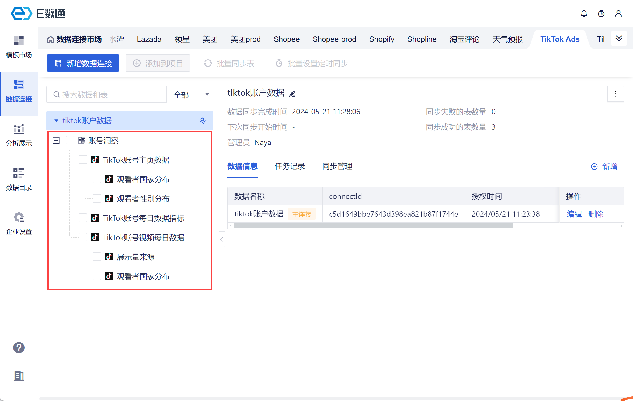
Task: Open the user profile icon
Action: click(x=618, y=13)
